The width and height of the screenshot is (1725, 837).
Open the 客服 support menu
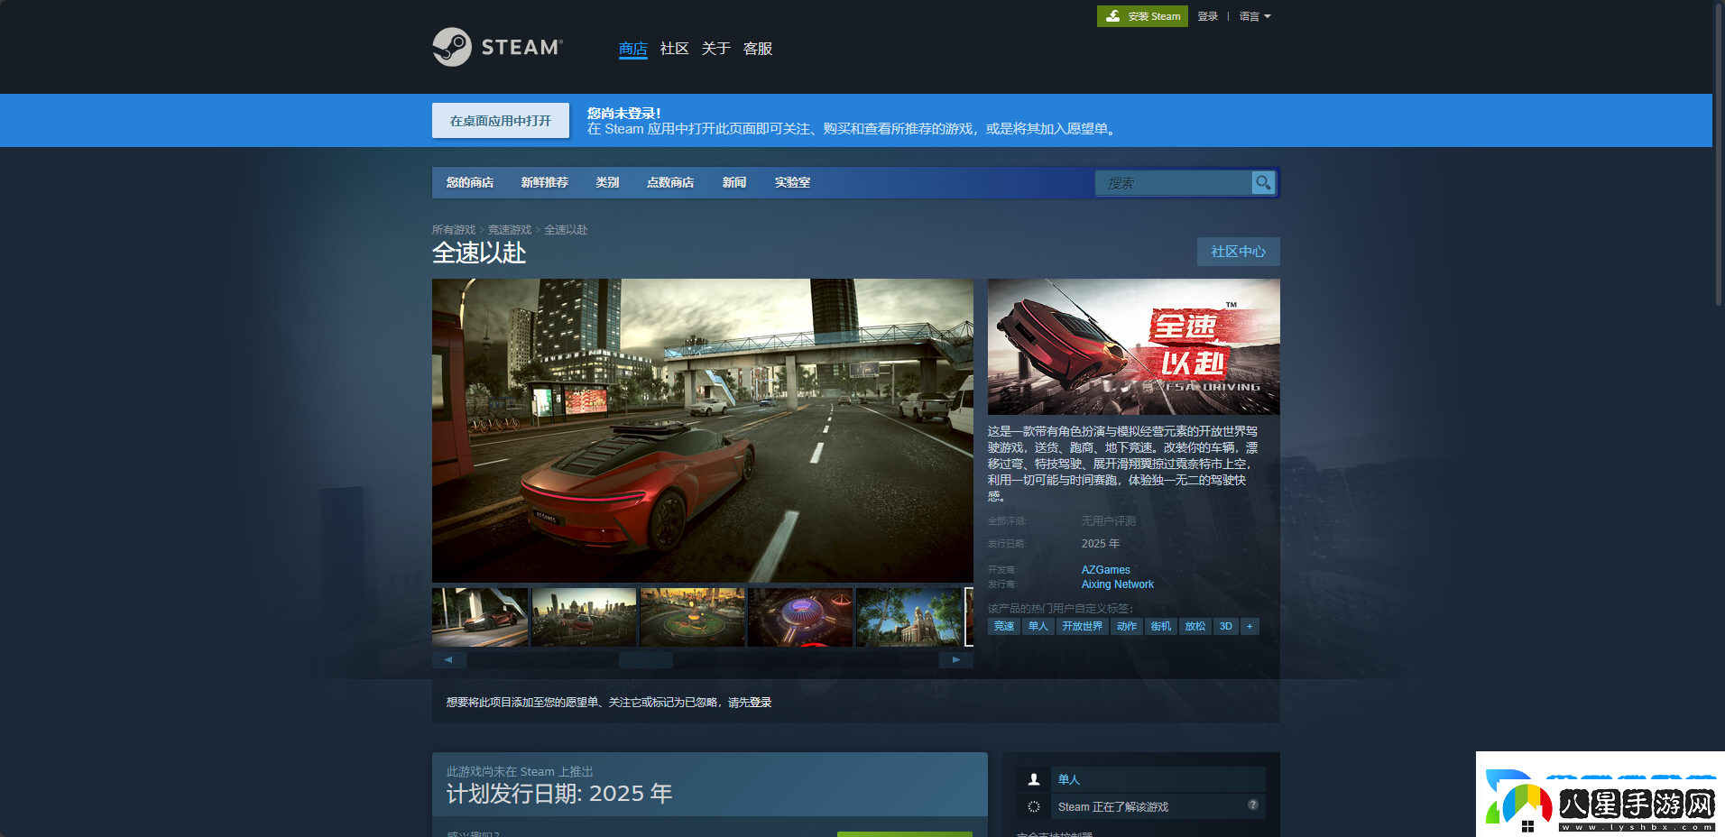[x=757, y=49]
